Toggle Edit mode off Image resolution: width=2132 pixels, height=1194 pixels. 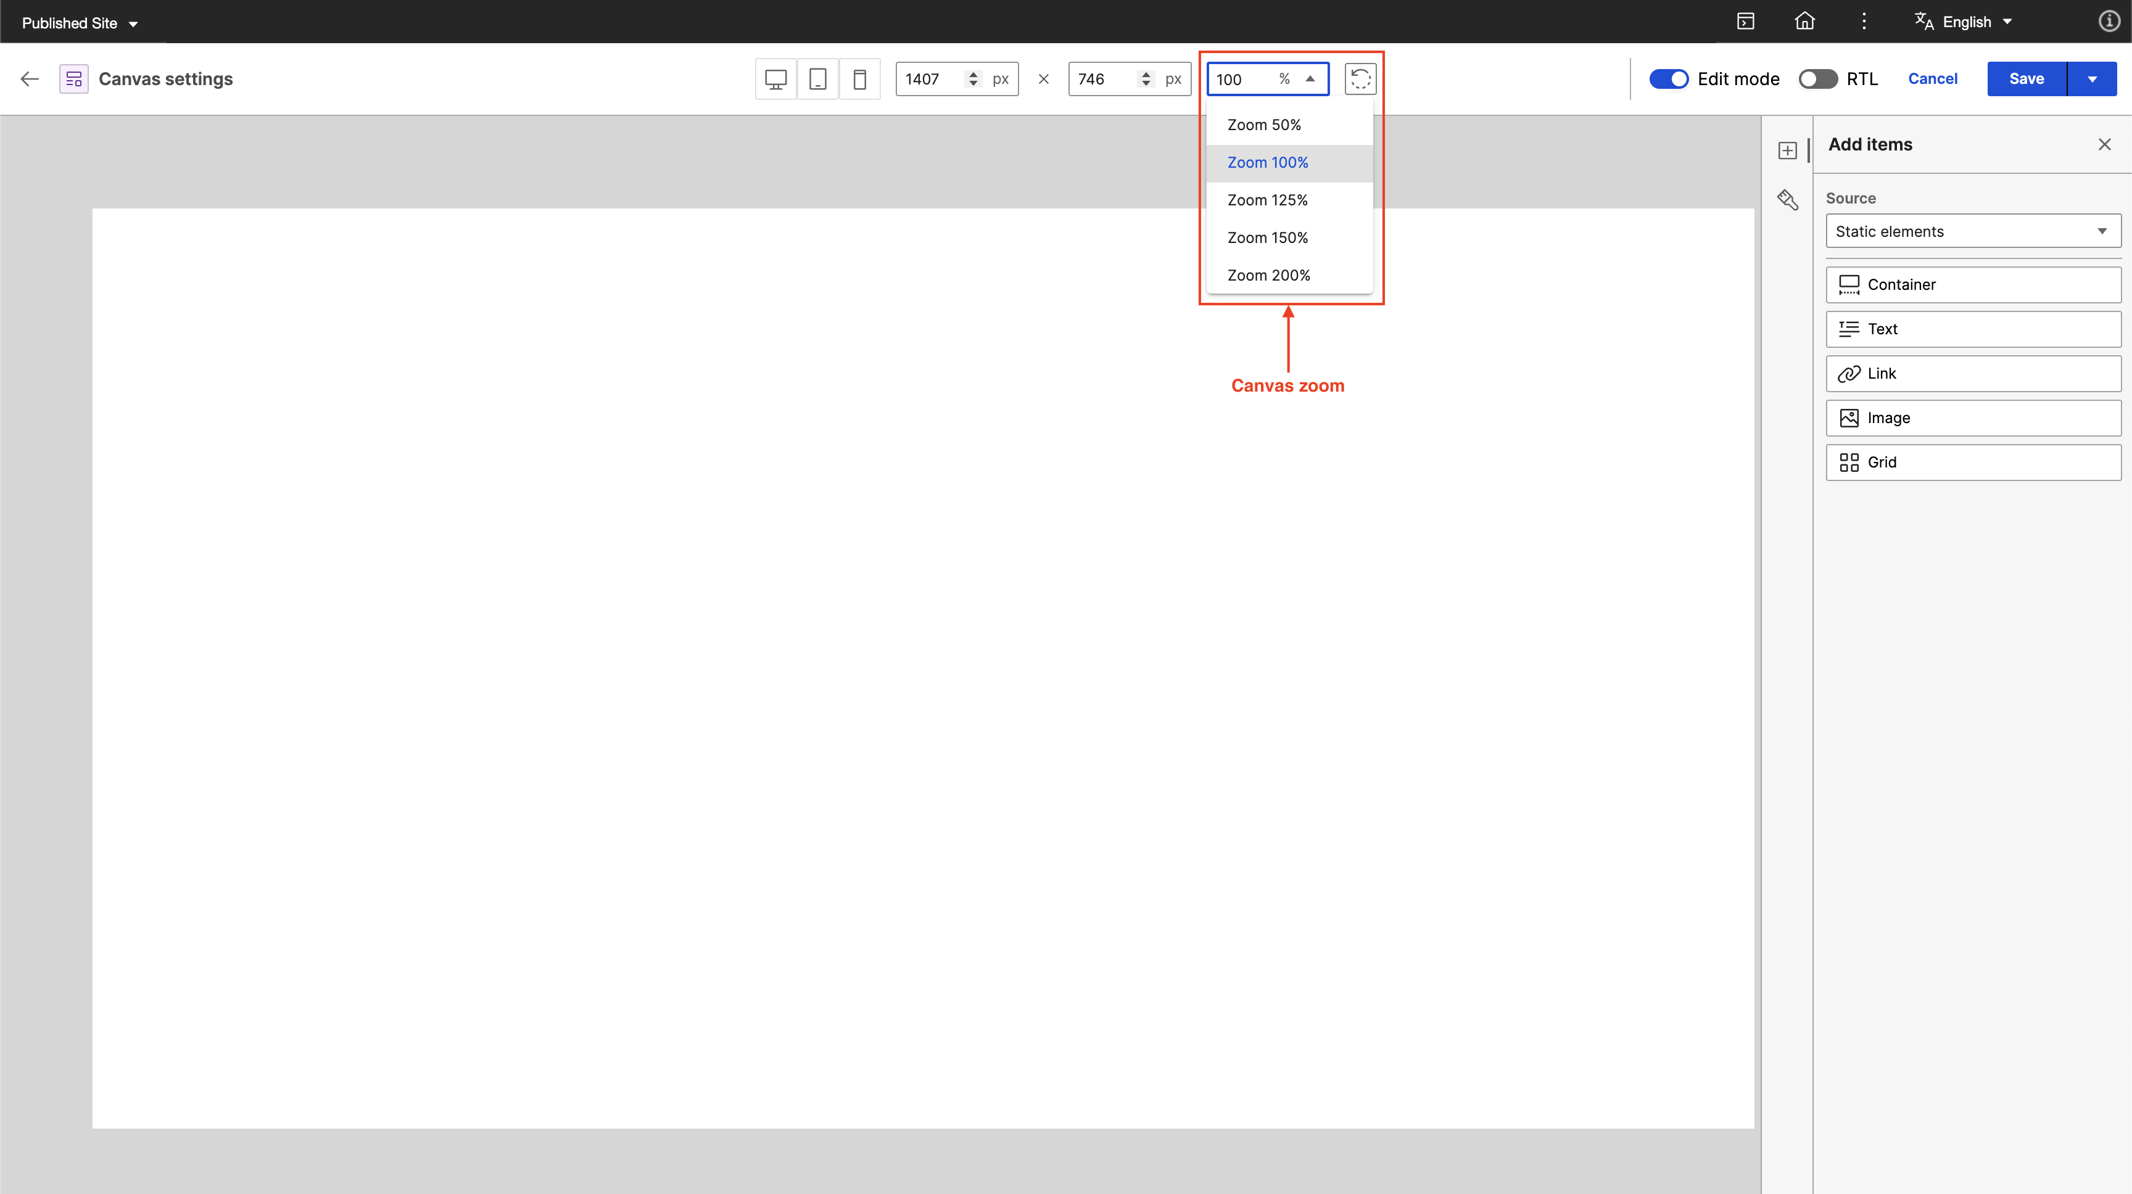click(1669, 78)
